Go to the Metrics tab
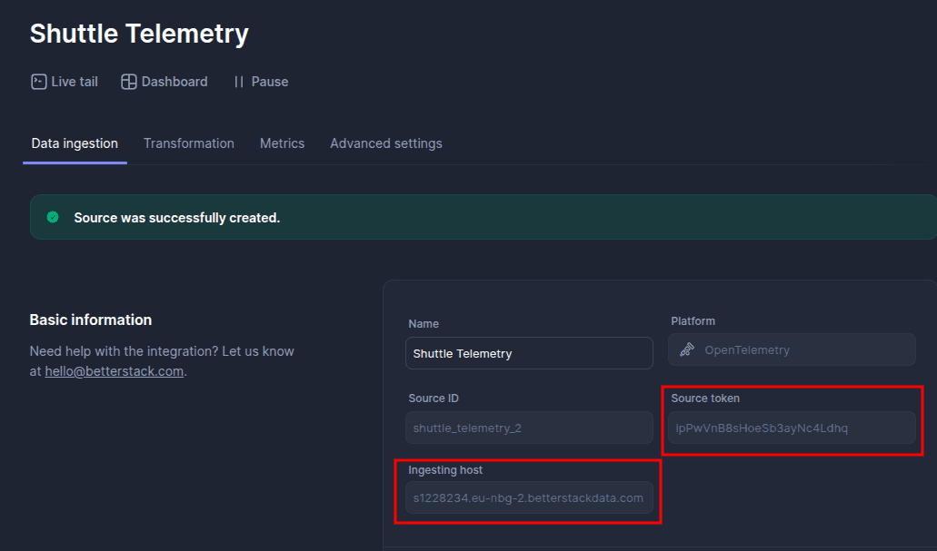 [x=282, y=143]
